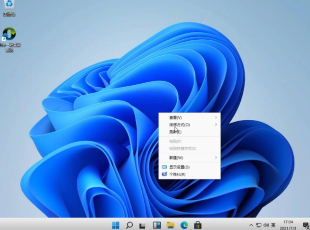
Task: Open Task View on the taskbar
Action: tap(142, 225)
